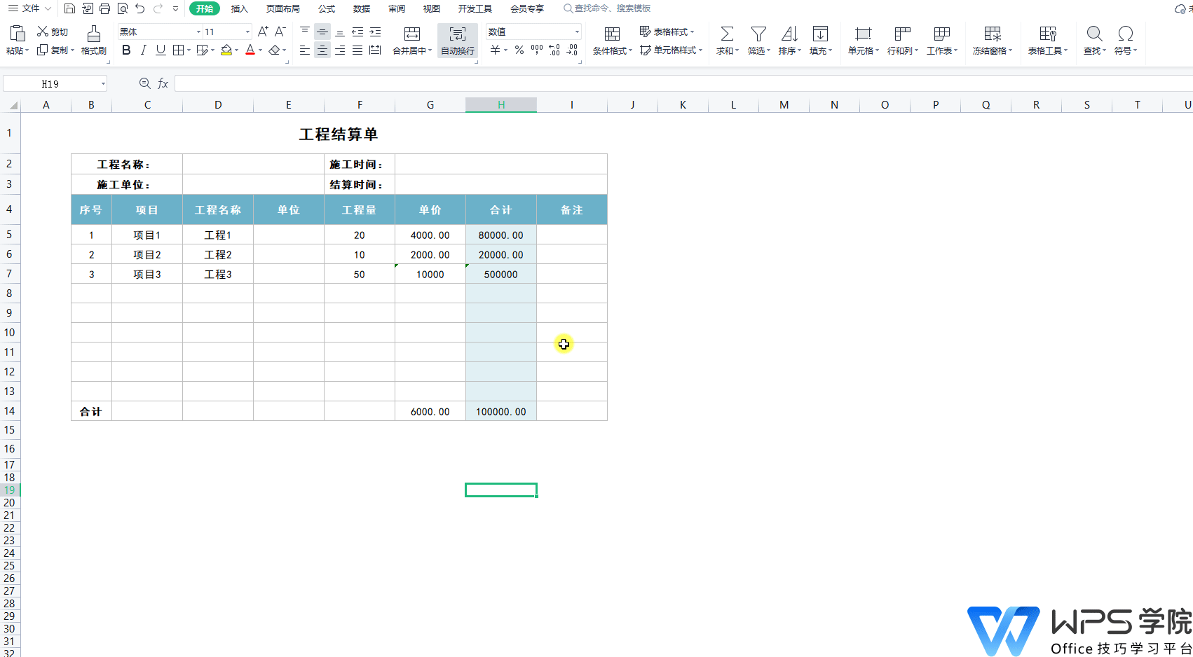
Task: Open the number format dropdown 数值
Action: pos(577,32)
